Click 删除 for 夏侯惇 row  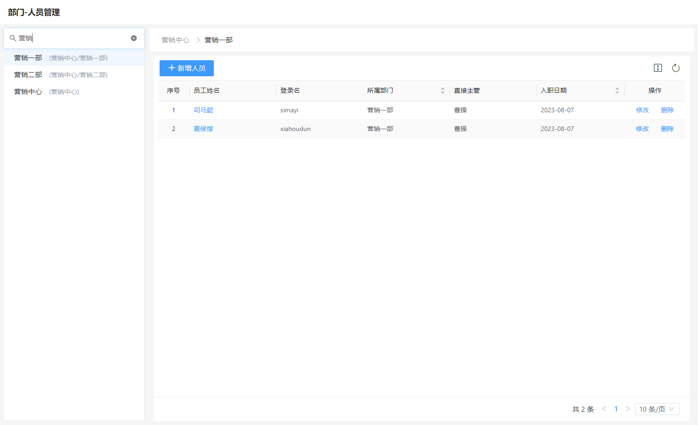tap(667, 129)
